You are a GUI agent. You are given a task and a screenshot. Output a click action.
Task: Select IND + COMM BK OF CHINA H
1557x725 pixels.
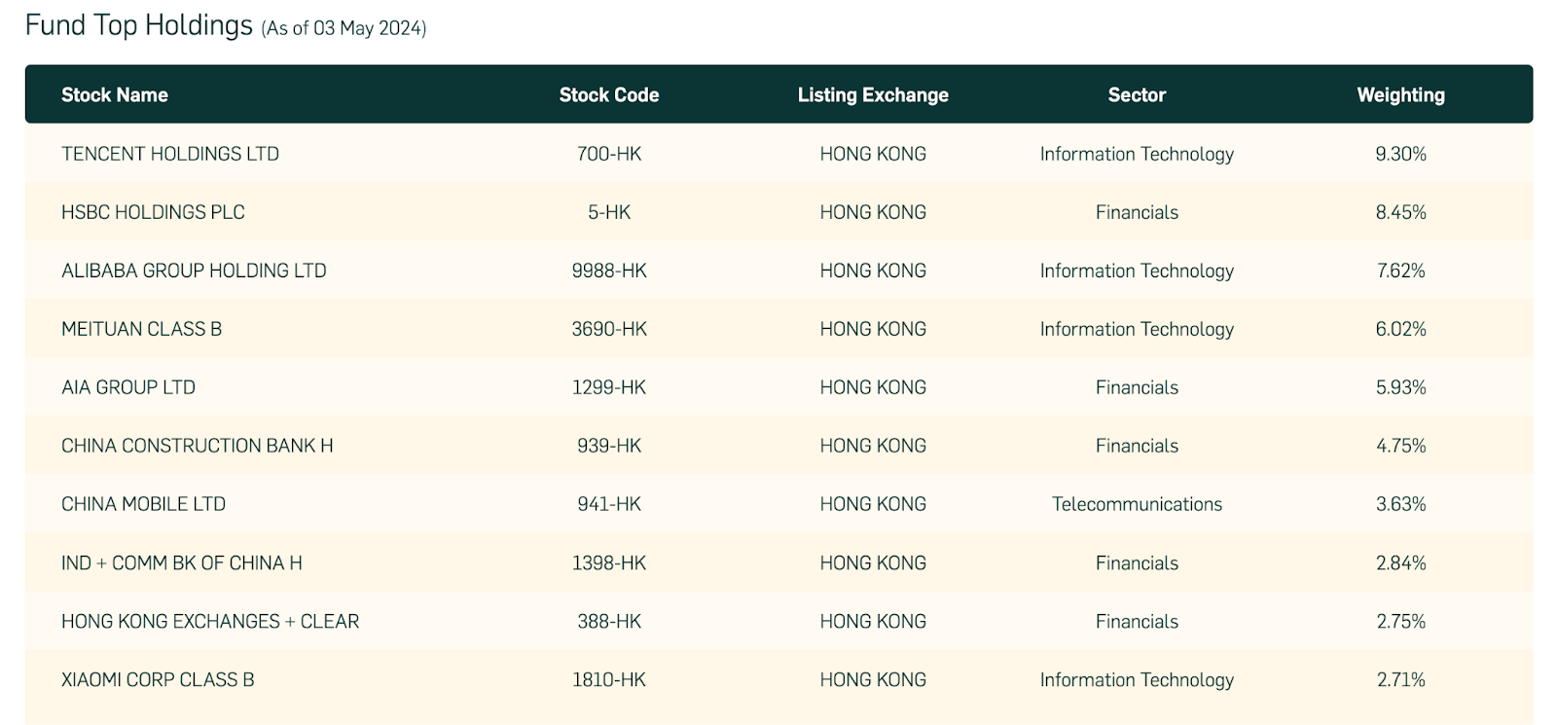click(x=182, y=562)
